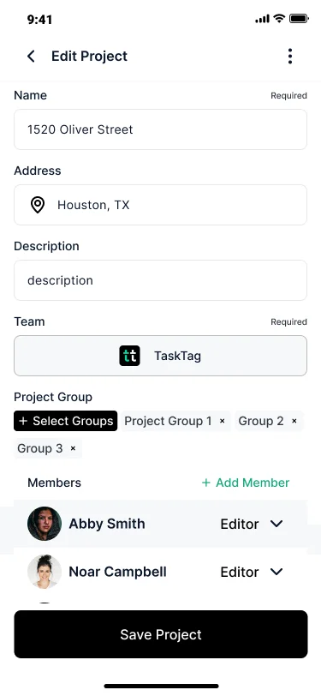
Task: Edit the Name field 1520 Oliver Street
Action: click(161, 129)
